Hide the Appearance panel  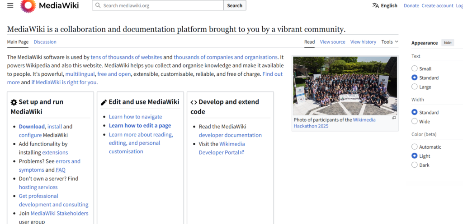[x=447, y=43]
